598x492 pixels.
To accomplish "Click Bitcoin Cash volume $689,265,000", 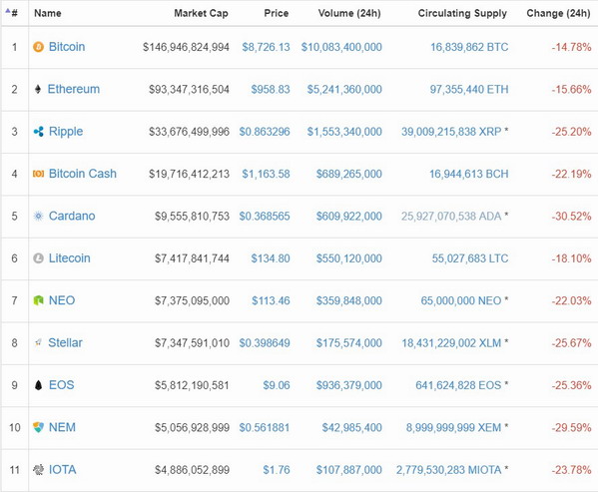I will 349,175.
